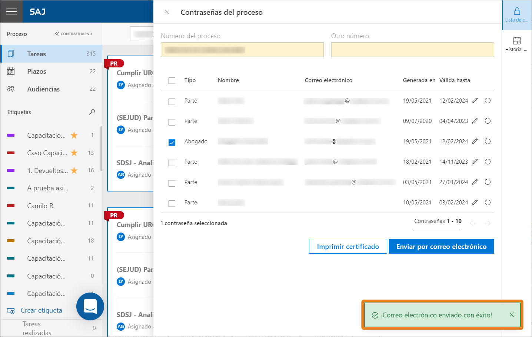Toggle the star on Caso Capaci... label
The image size is (532, 337).
click(x=74, y=153)
